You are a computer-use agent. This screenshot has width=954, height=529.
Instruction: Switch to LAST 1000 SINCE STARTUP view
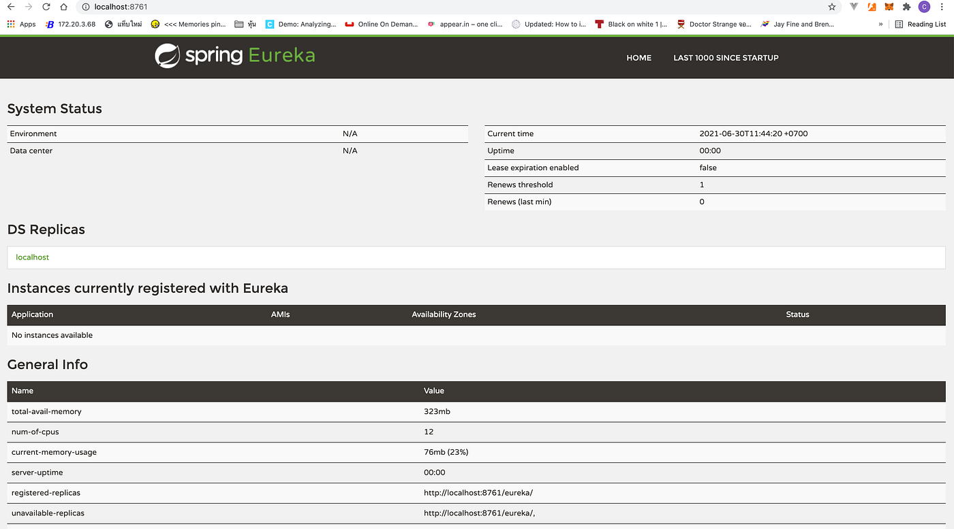click(x=725, y=58)
